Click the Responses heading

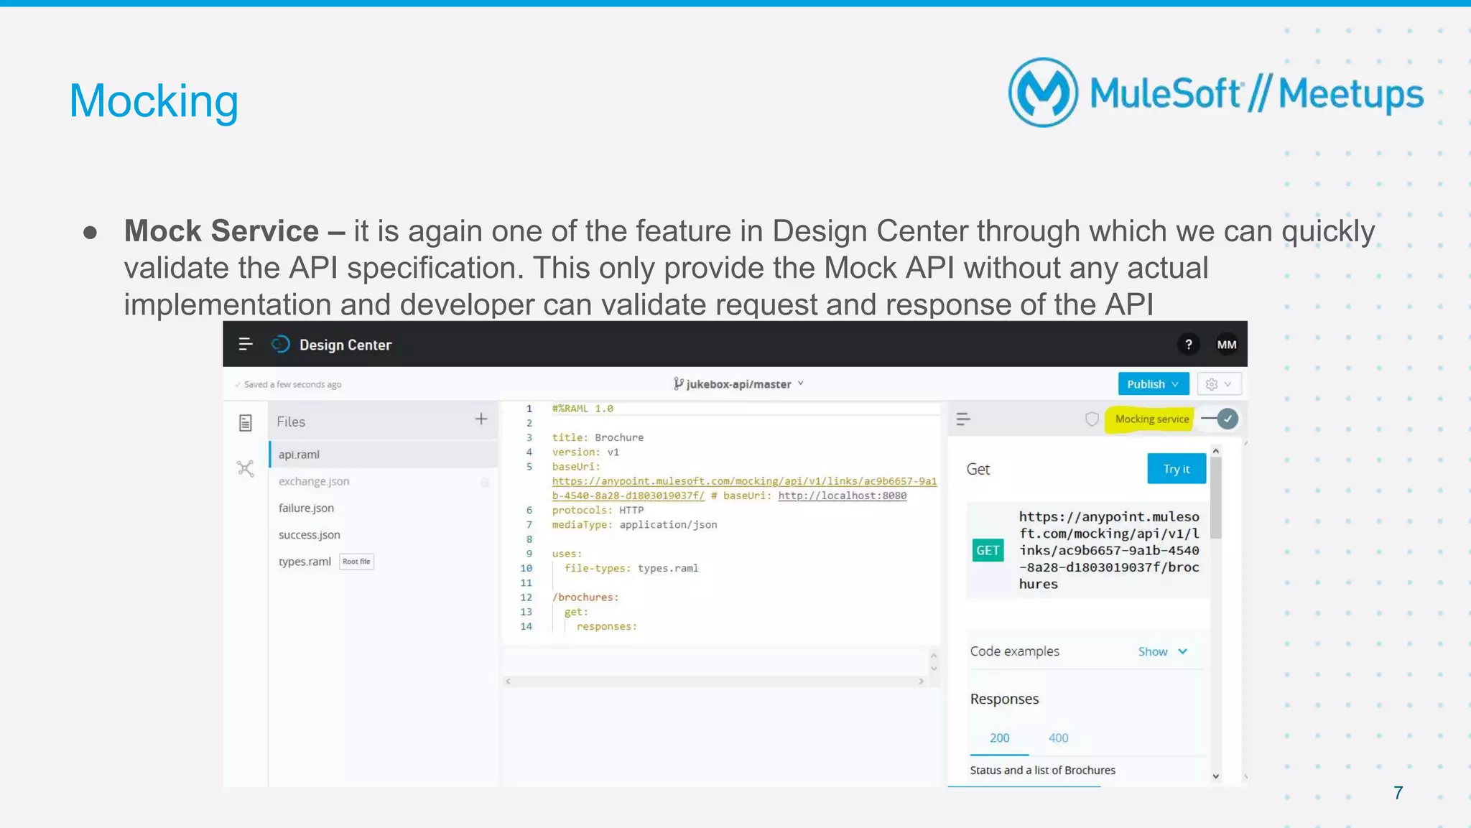coord(1004,699)
